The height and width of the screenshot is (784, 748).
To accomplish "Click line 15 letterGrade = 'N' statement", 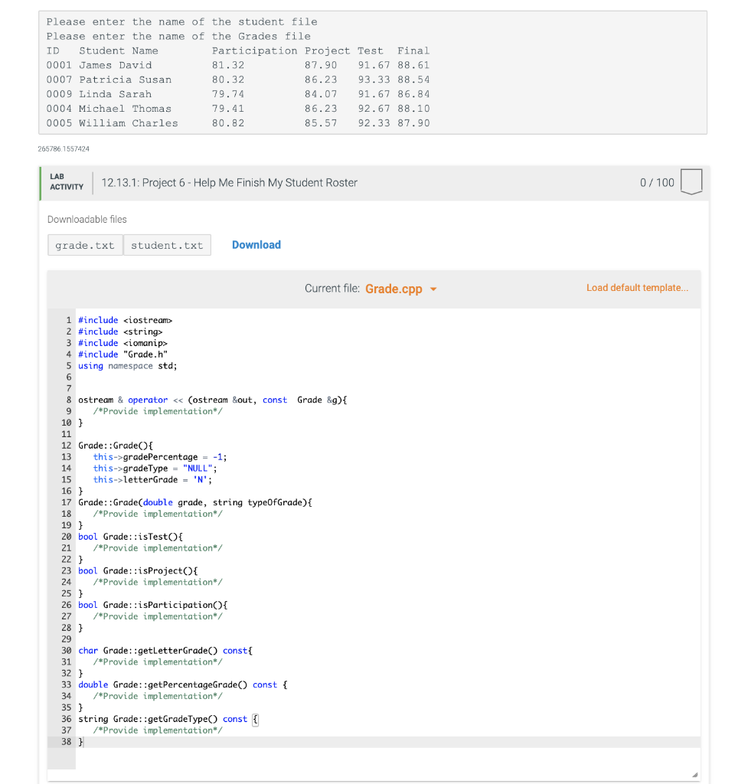I will pos(152,479).
